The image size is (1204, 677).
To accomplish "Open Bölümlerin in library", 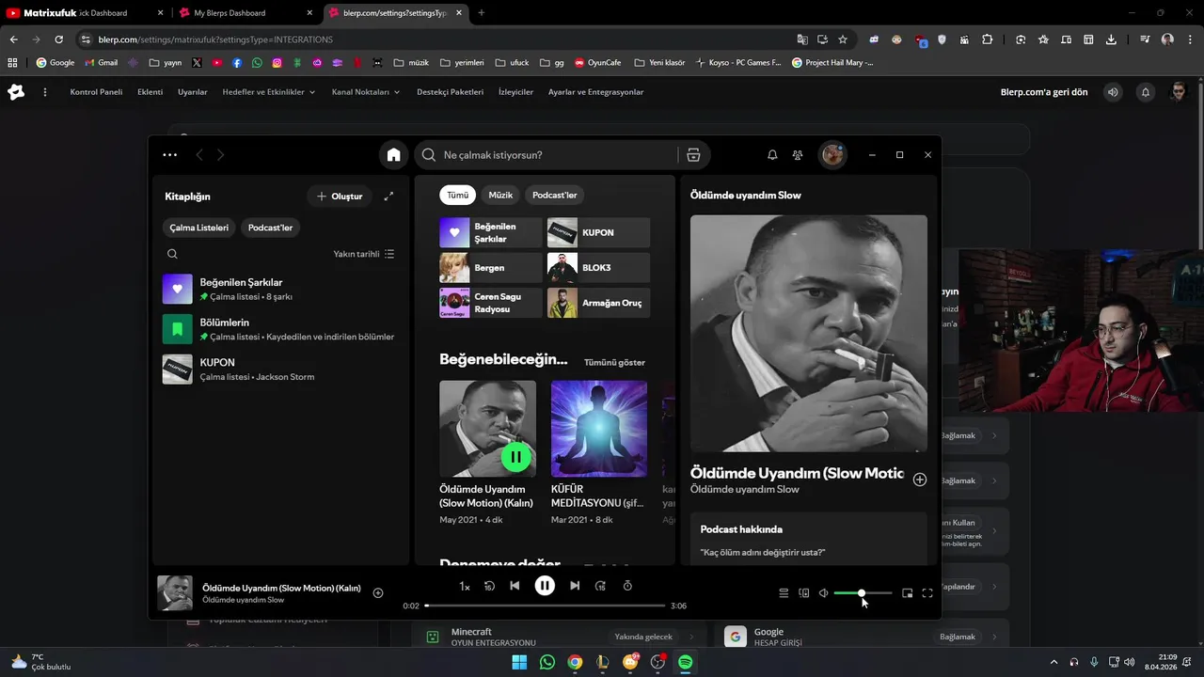I will [278, 329].
